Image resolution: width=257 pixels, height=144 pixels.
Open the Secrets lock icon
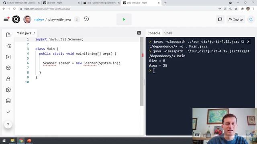click(8, 79)
